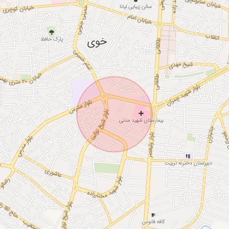Click the roundabout at Modarres Boulevard junction
Image resolution: width=229 pixels, height=229 pixels.
pos(104,96)
